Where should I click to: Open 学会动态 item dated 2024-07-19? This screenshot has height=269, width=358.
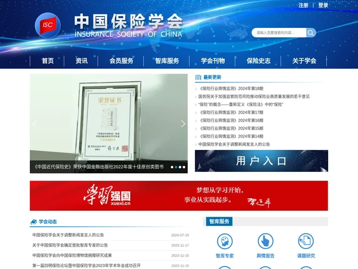(x=68, y=235)
